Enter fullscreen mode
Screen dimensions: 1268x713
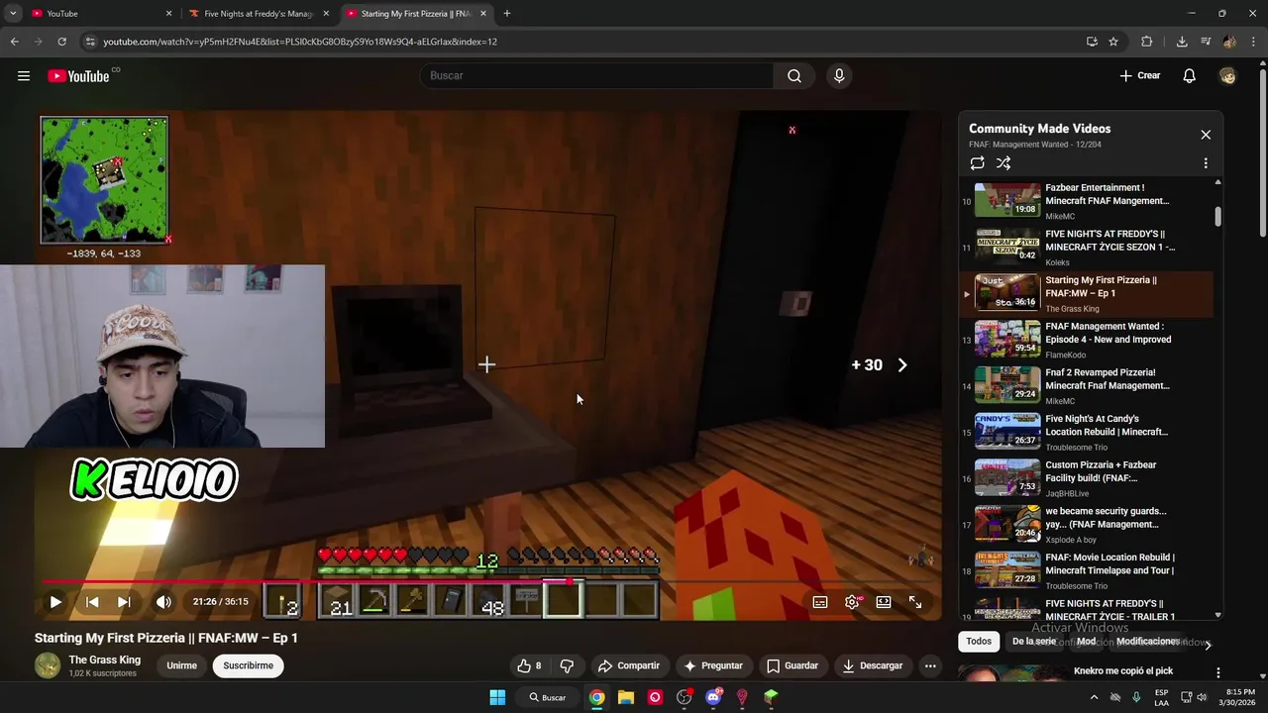915,601
